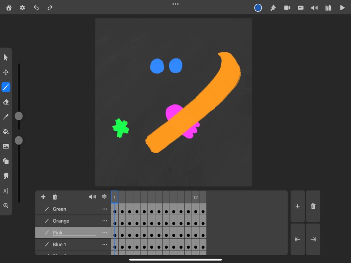
Task: Play the animation
Action: 342,8
